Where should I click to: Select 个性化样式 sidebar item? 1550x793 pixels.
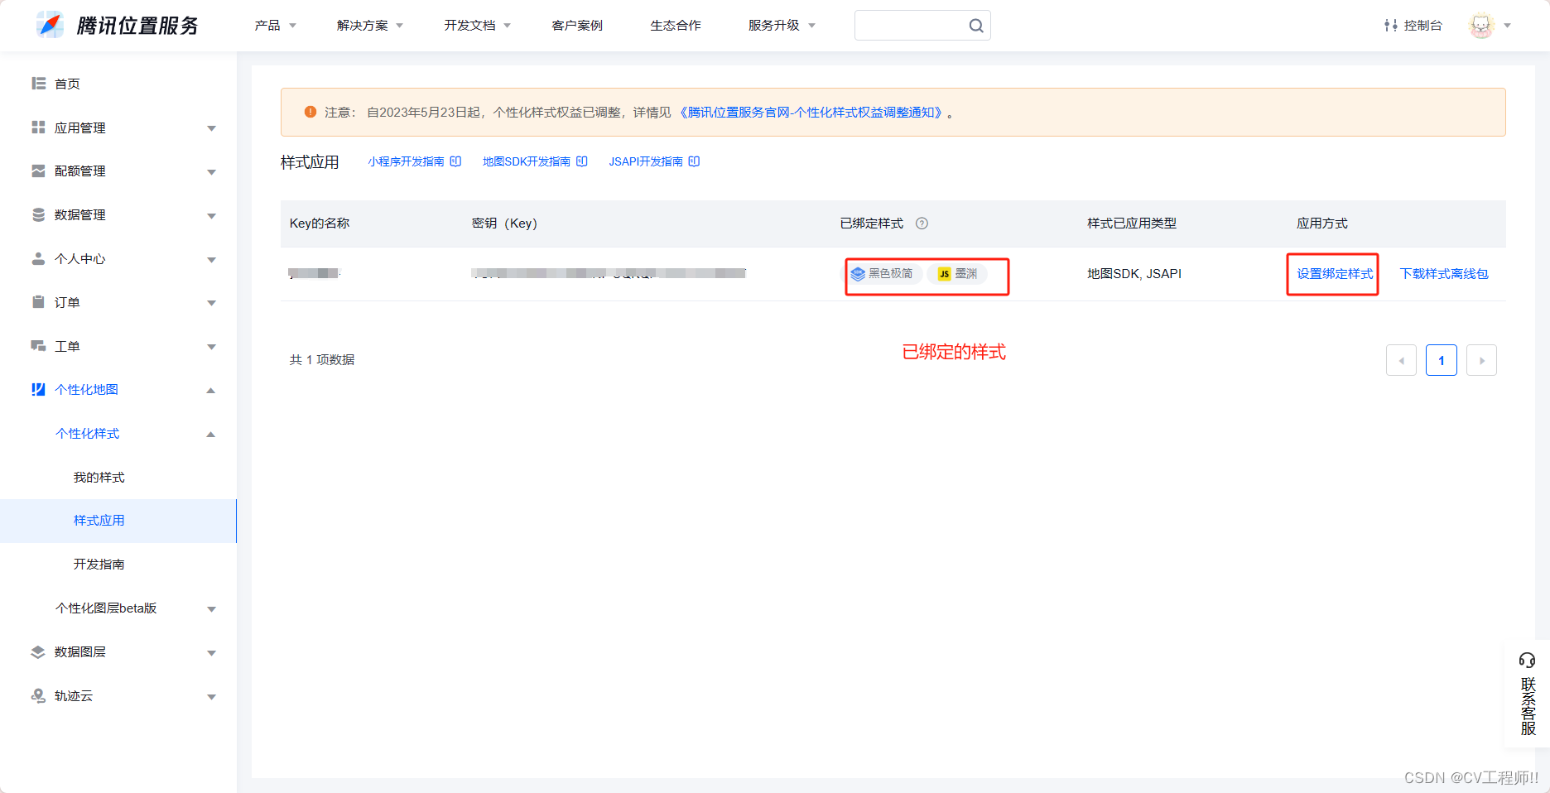[87, 433]
